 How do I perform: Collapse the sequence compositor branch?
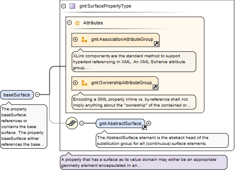[x=81, y=123]
